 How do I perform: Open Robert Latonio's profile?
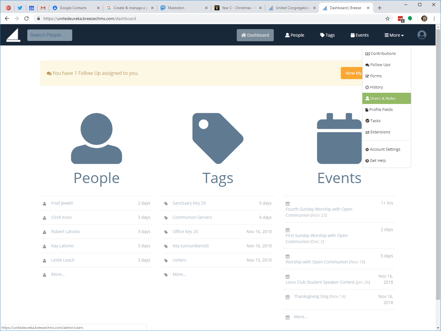(66, 232)
